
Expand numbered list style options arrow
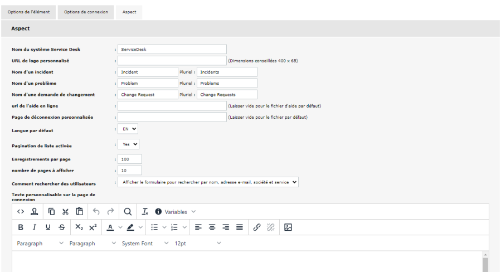click(x=184, y=227)
